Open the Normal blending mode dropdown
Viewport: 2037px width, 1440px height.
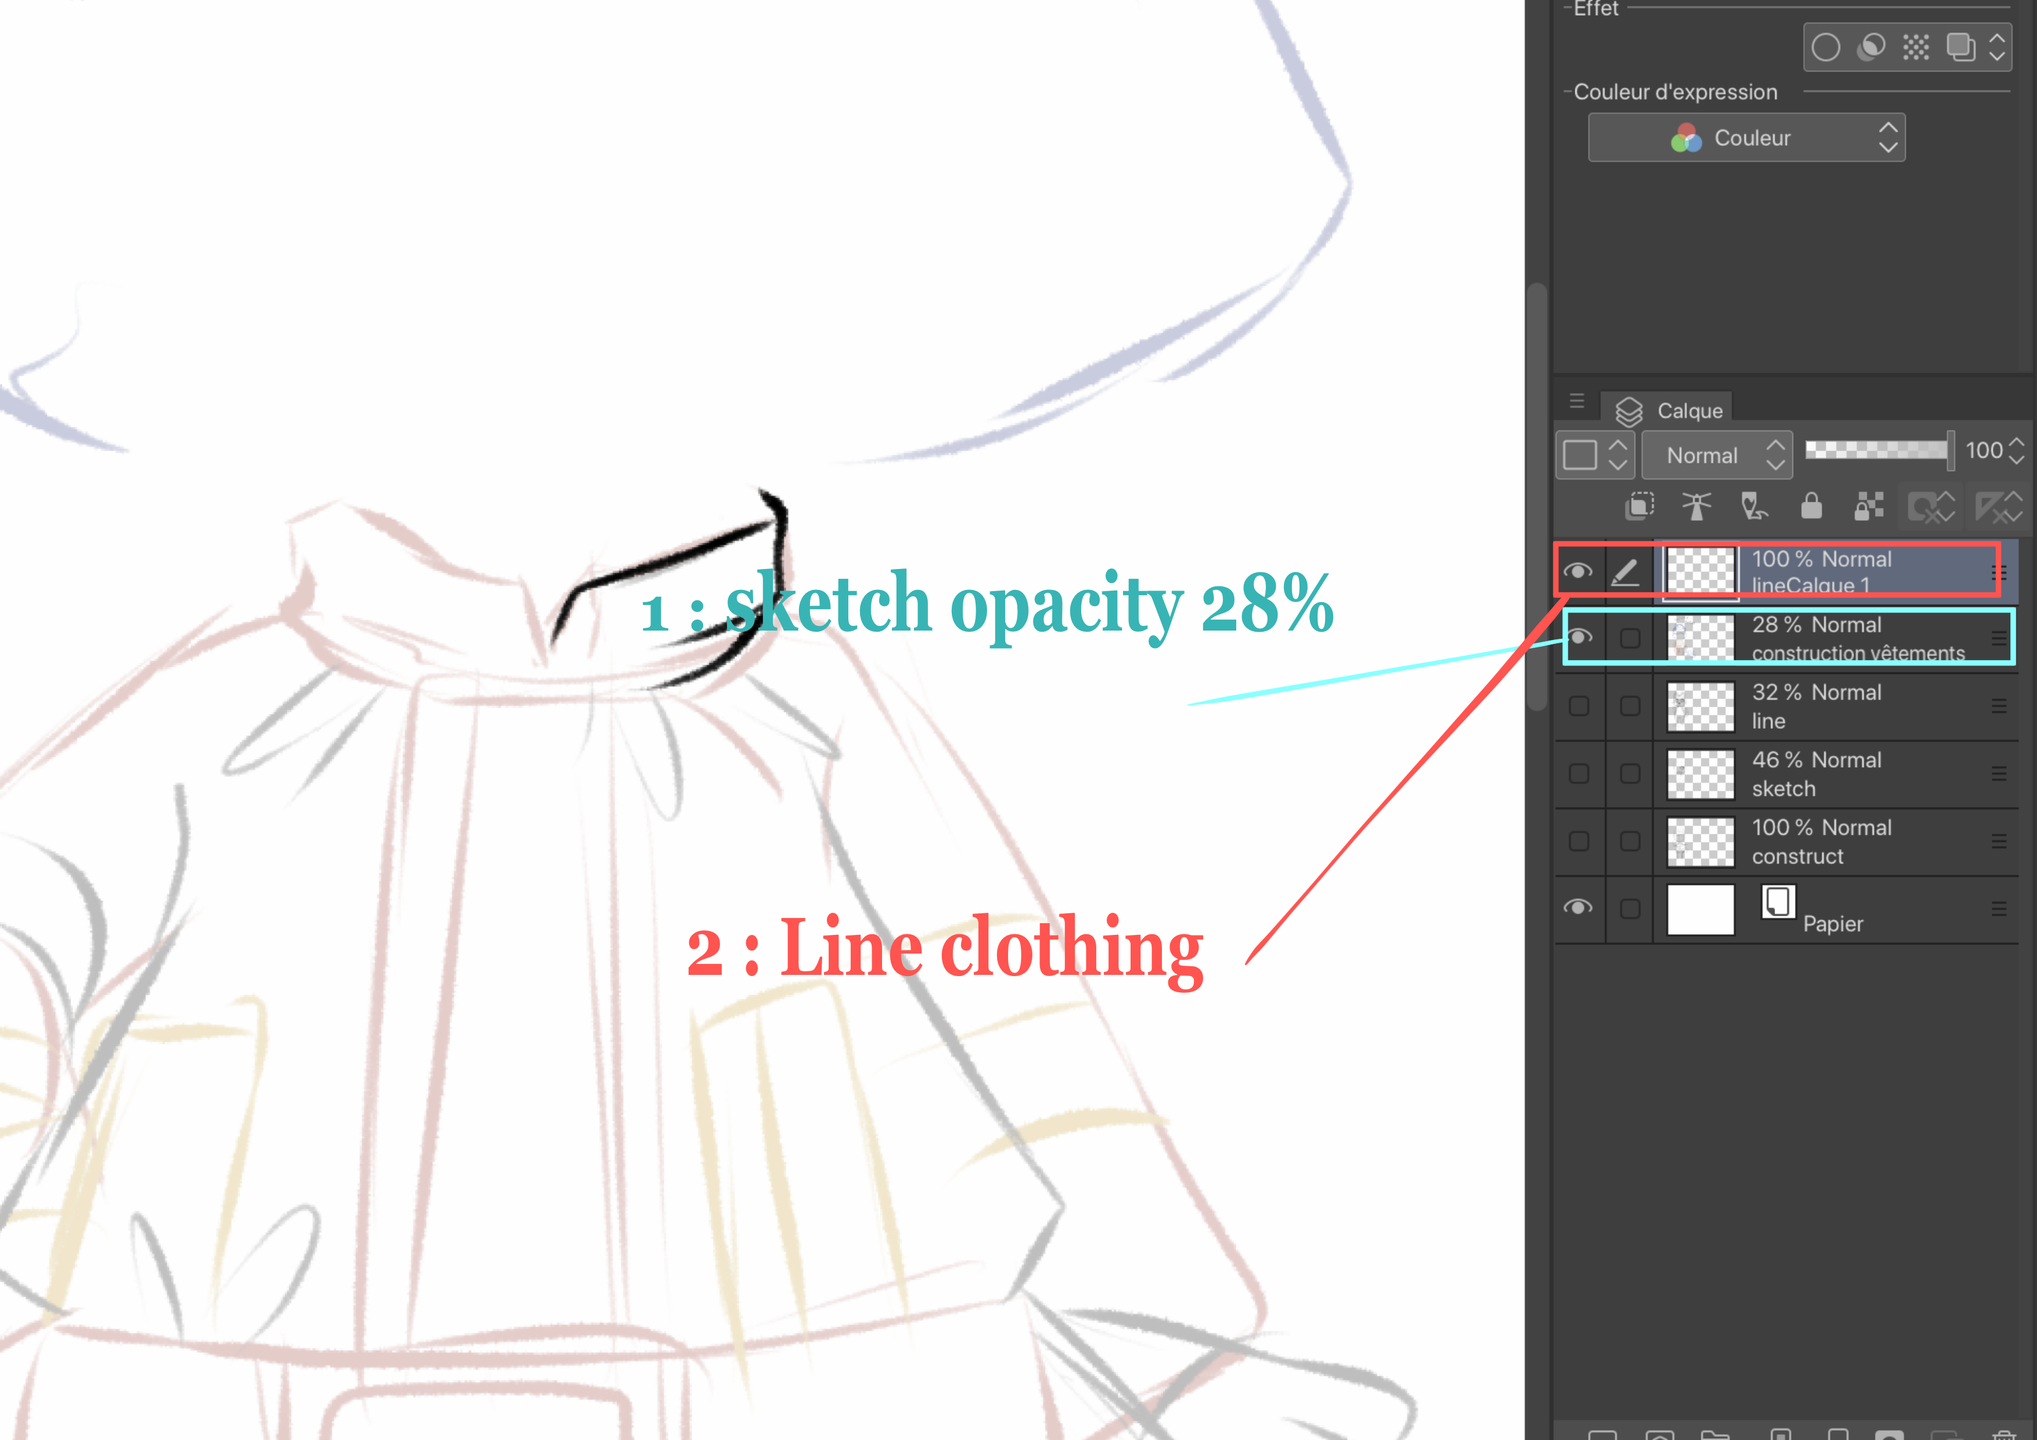pos(1716,455)
